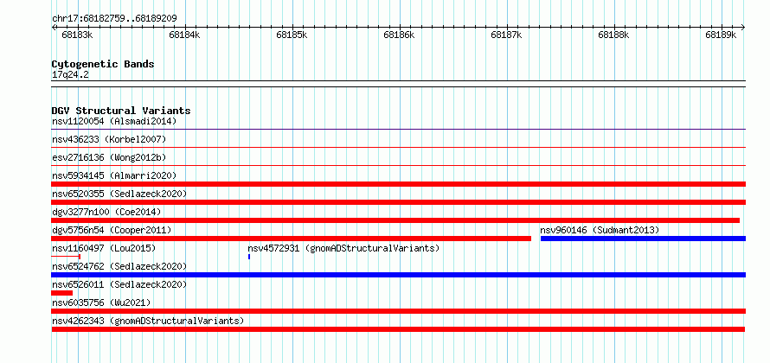Image resolution: width=770 pixels, height=363 pixels.
Task: Open dgv3277n100 (Coe2014) variant entry
Action: (x=106, y=212)
